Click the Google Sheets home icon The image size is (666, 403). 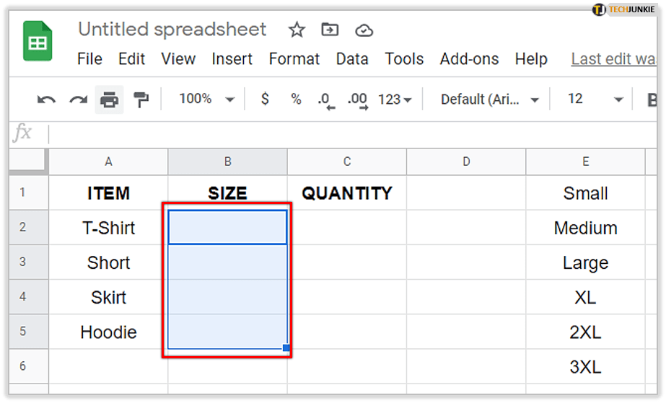(x=38, y=44)
